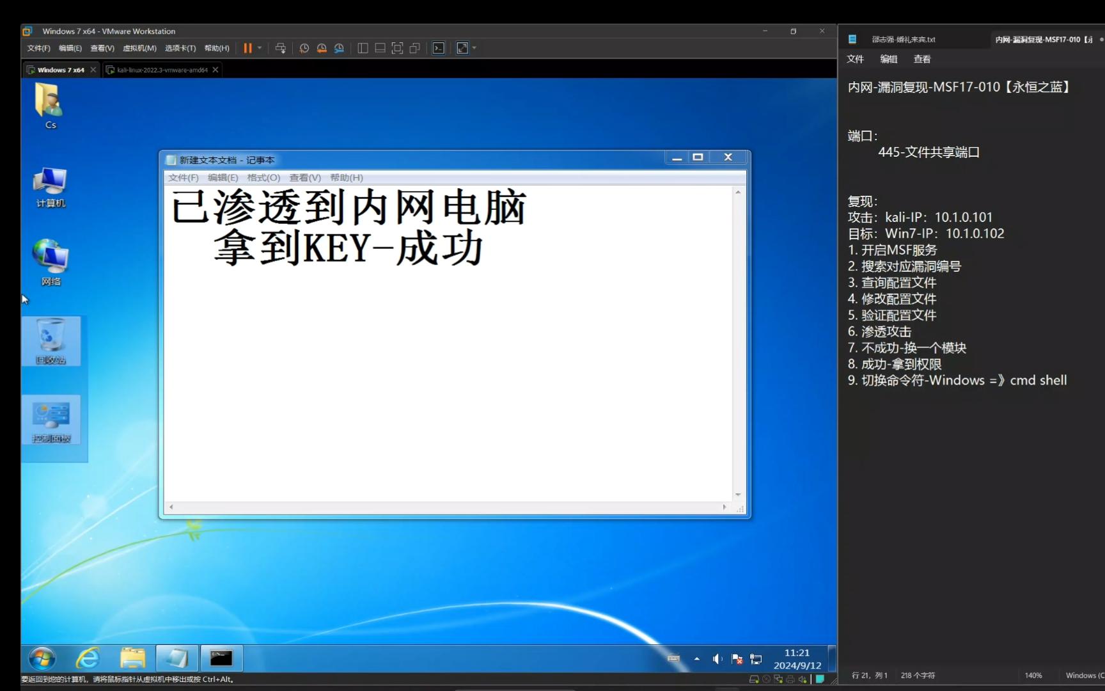
Task: Select the 网络 desktop icon
Action: (51, 262)
